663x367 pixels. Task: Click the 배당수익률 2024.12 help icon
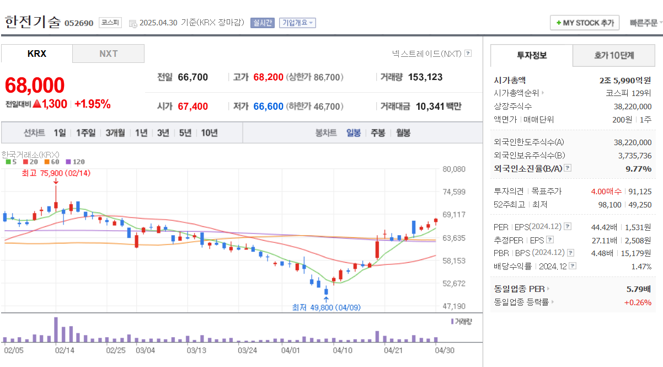click(x=572, y=265)
